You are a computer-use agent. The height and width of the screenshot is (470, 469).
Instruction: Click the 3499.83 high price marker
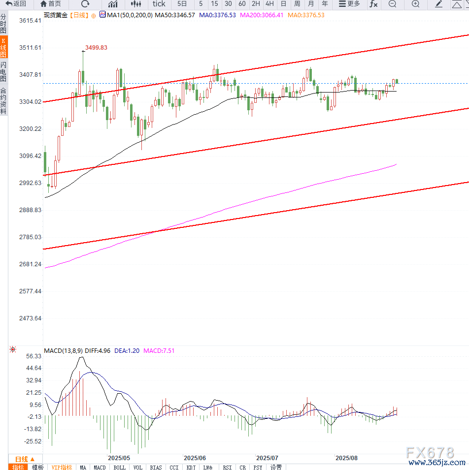point(96,48)
